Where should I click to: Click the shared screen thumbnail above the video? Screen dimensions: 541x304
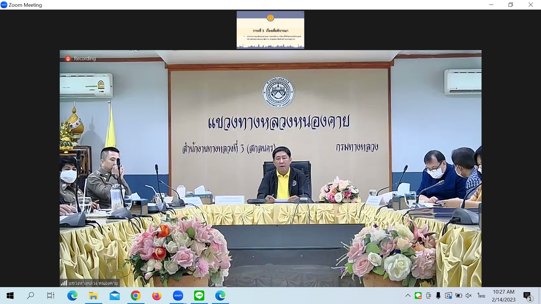click(x=270, y=30)
